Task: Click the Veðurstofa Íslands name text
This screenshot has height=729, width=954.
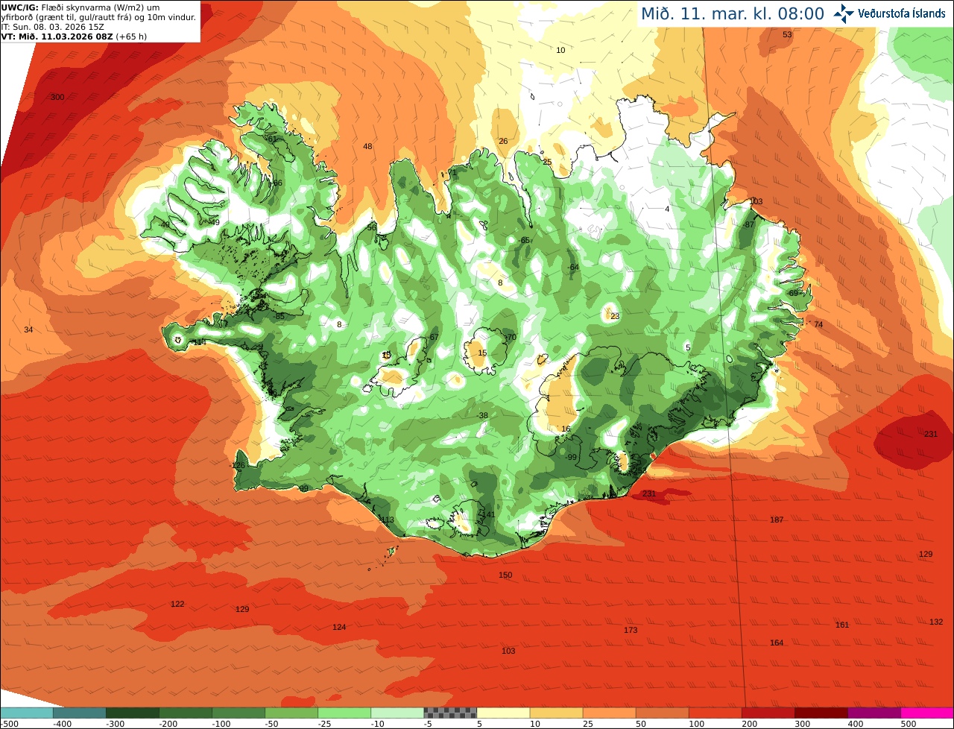Action: click(x=902, y=13)
